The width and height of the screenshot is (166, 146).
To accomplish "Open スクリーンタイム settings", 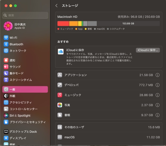I will pyautogui.click(x=25, y=80).
